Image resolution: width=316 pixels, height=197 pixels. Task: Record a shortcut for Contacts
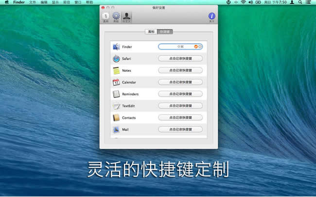tap(180, 117)
